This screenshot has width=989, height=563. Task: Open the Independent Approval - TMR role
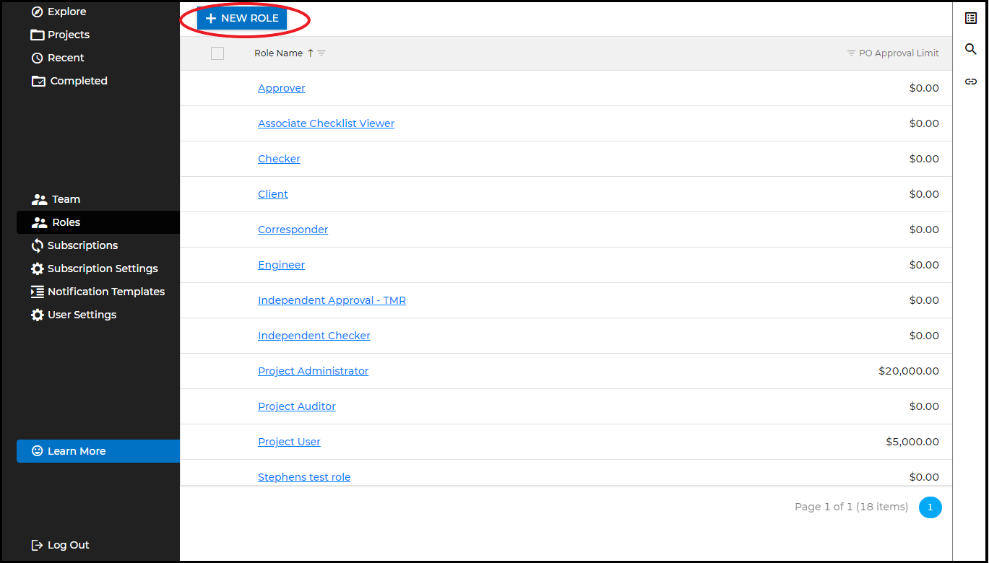(x=332, y=300)
